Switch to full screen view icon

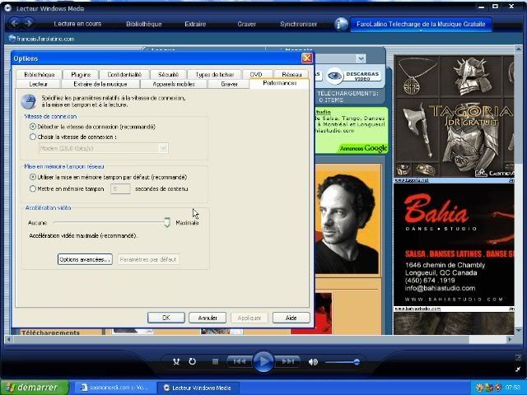point(518,357)
